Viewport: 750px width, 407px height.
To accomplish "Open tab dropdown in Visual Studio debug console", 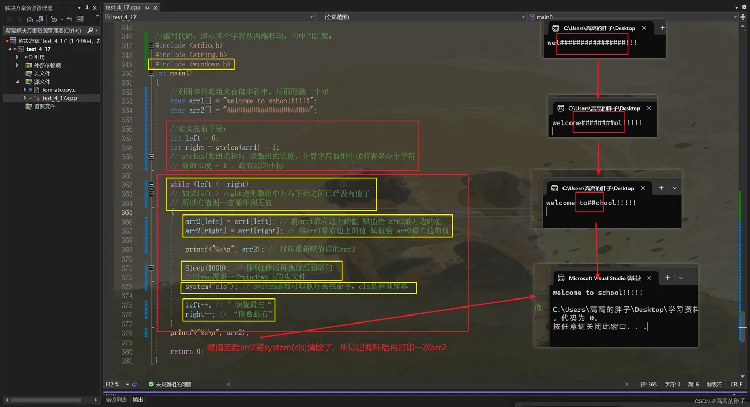I will coord(681,278).
